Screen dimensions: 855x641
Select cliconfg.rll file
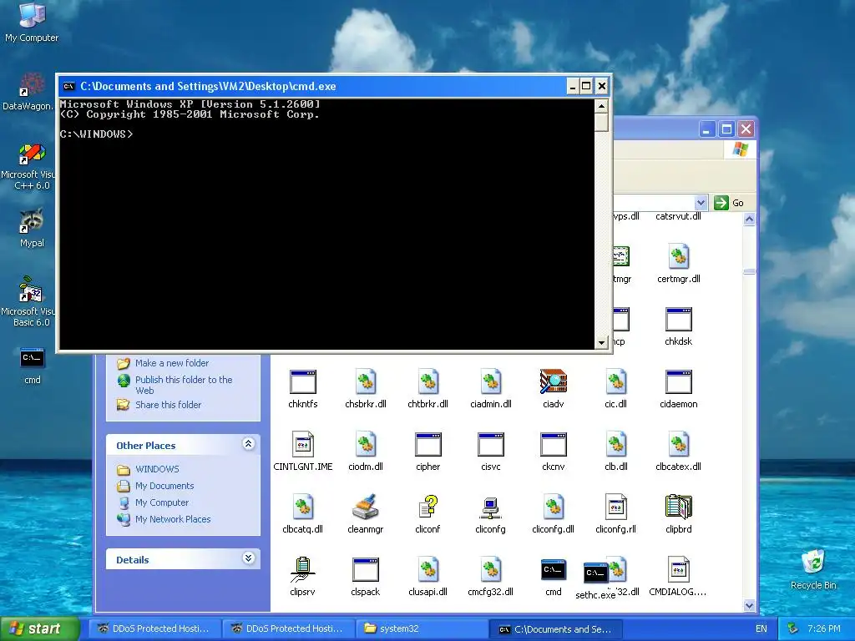tap(615, 514)
